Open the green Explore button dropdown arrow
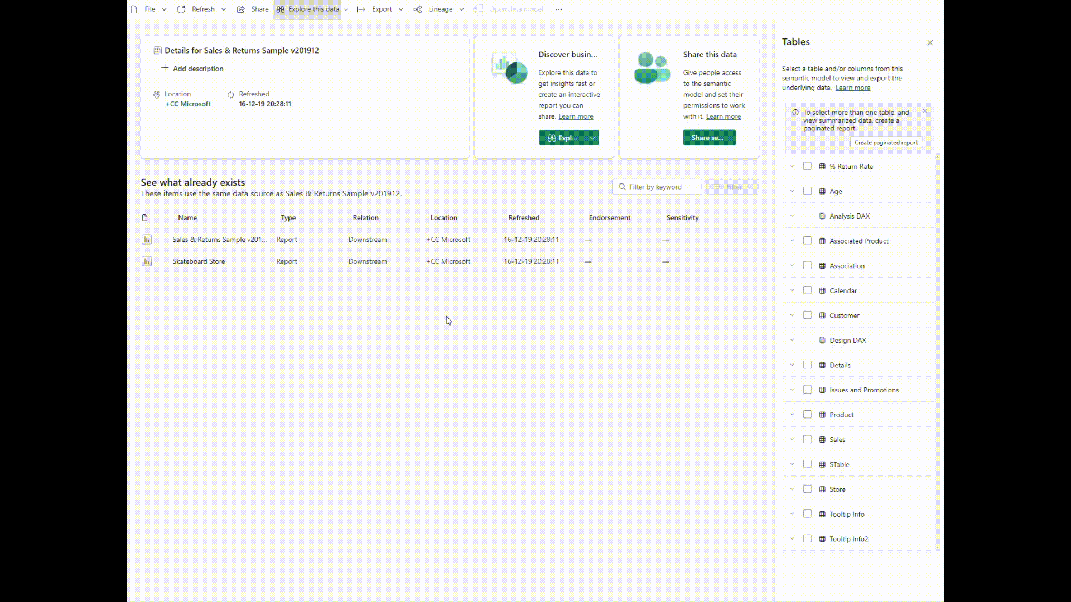The width and height of the screenshot is (1071, 602). click(593, 138)
